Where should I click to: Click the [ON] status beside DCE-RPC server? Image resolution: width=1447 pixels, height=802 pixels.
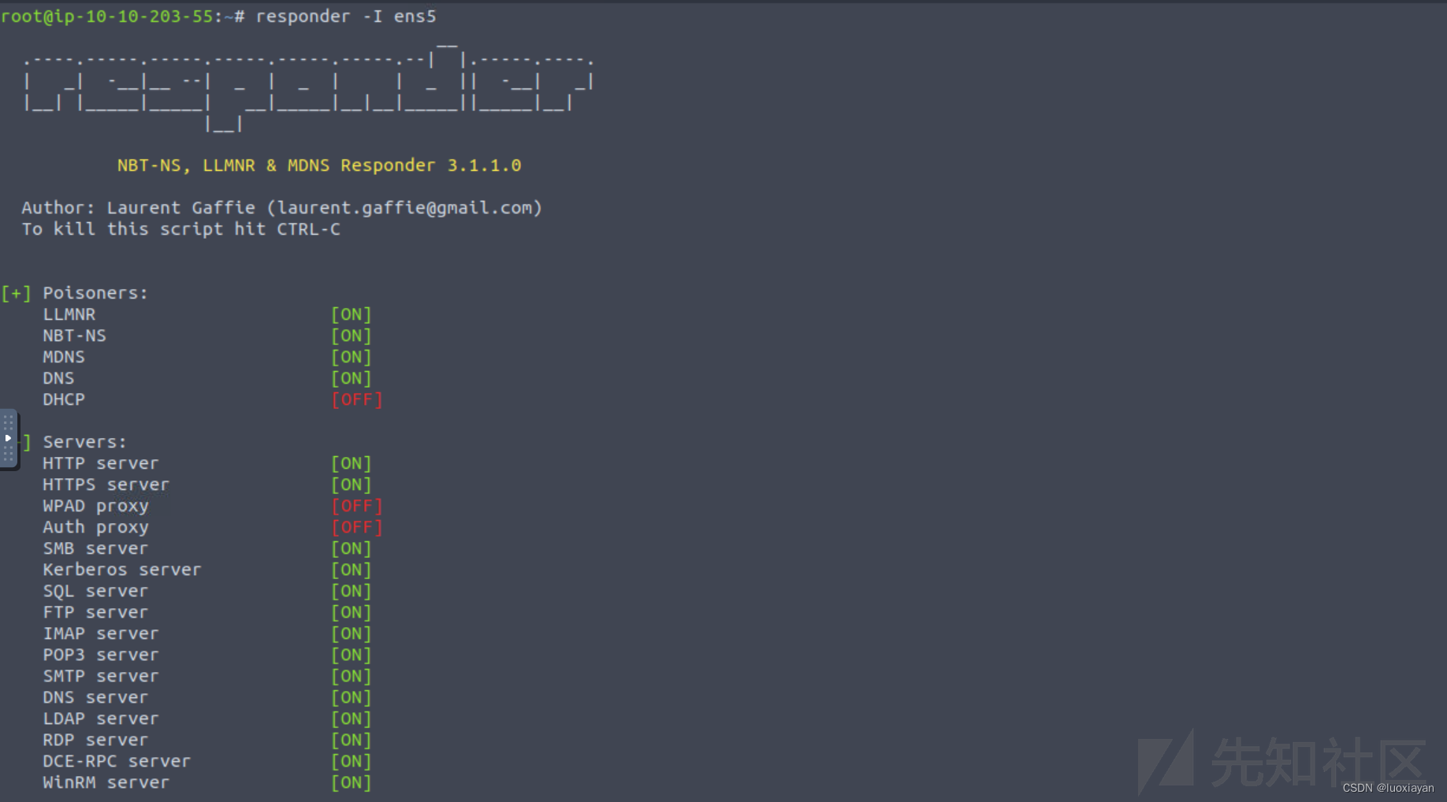[351, 761]
